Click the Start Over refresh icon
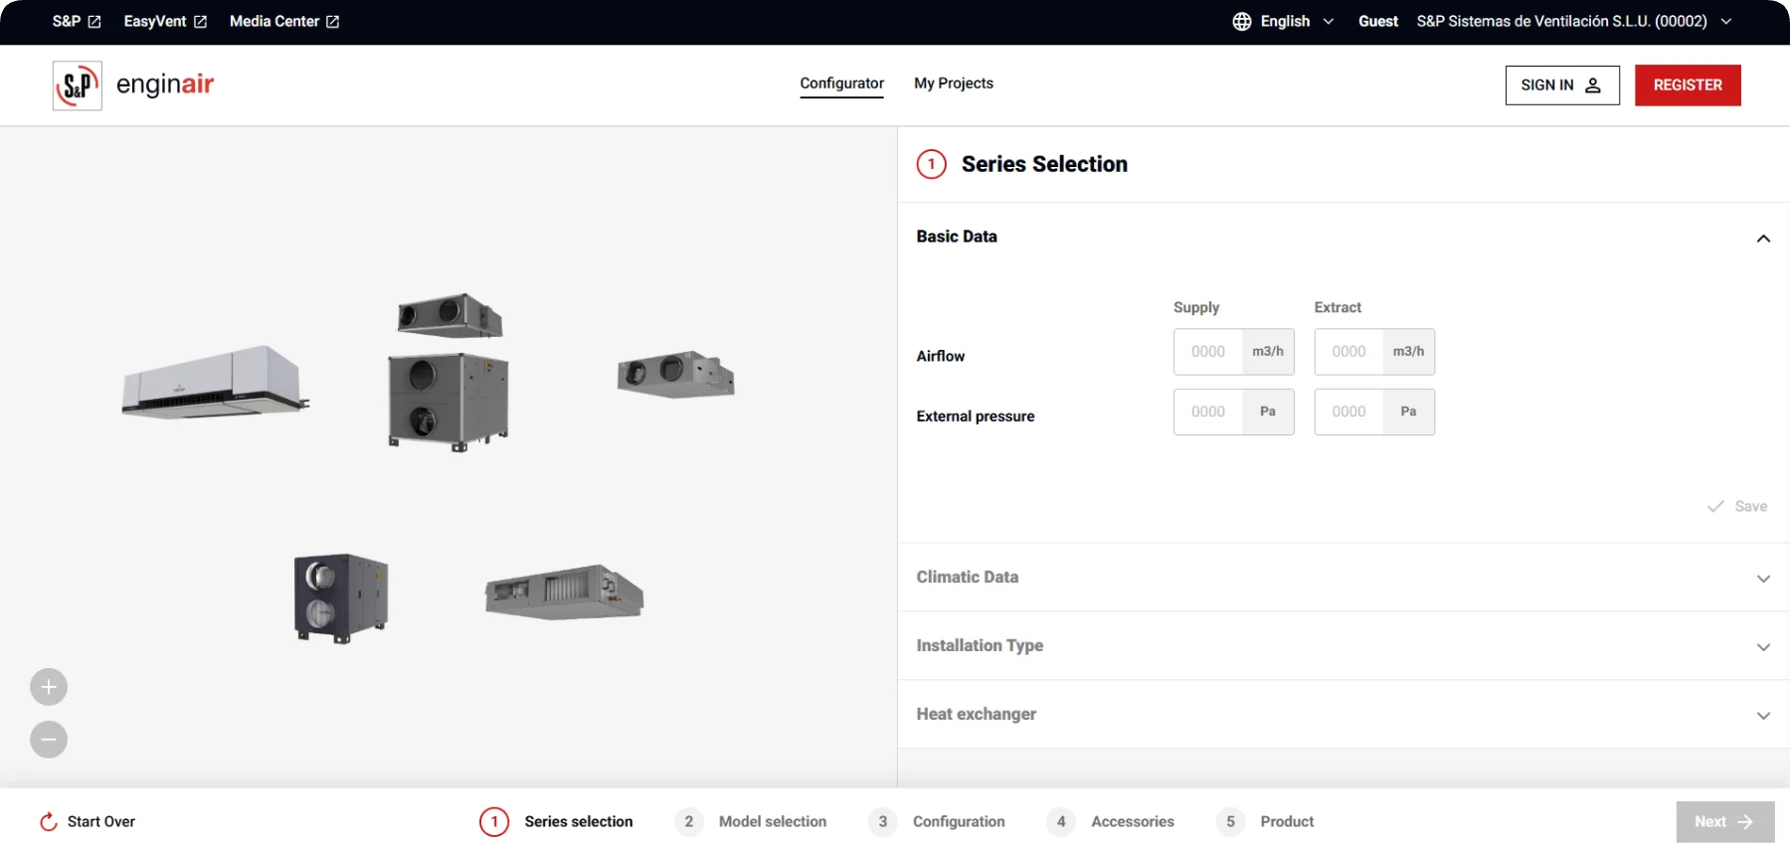 pyautogui.click(x=48, y=821)
